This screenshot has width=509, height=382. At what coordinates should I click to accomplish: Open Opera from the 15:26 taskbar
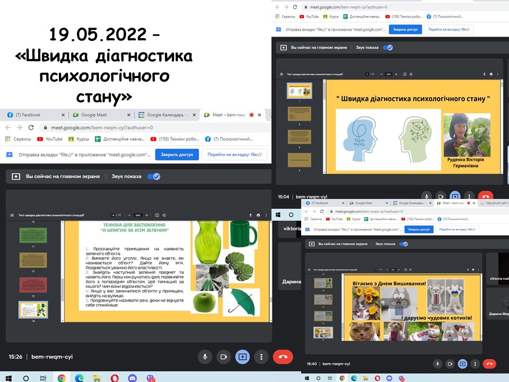tap(115, 378)
